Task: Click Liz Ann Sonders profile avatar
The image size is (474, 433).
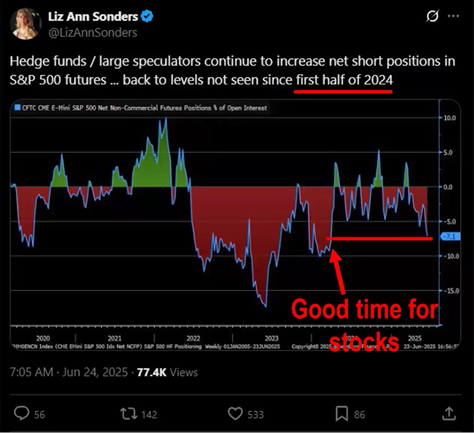Action: [25, 24]
